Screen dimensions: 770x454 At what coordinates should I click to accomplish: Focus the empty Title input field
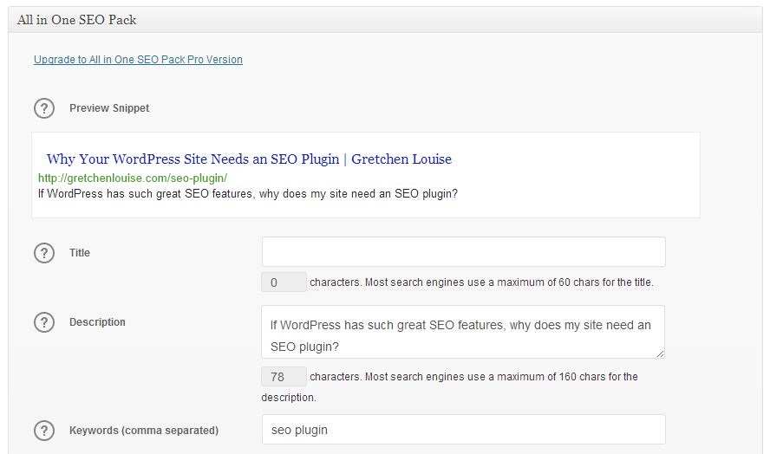(464, 252)
